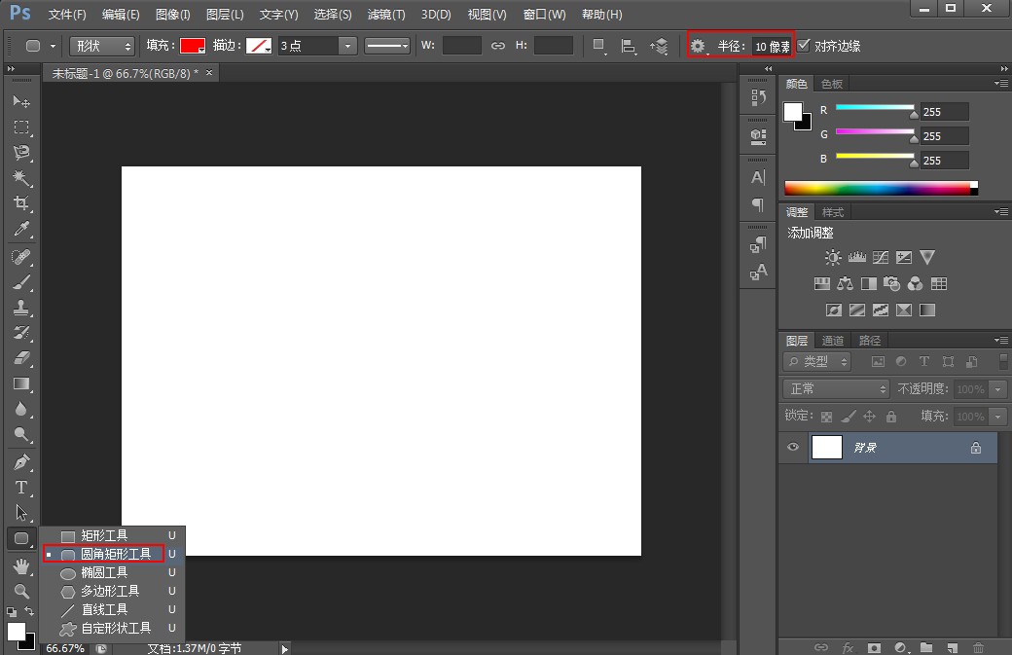The width and height of the screenshot is (1012, 655).
Task: Open the path alignment options
Action: pos(628,46)
